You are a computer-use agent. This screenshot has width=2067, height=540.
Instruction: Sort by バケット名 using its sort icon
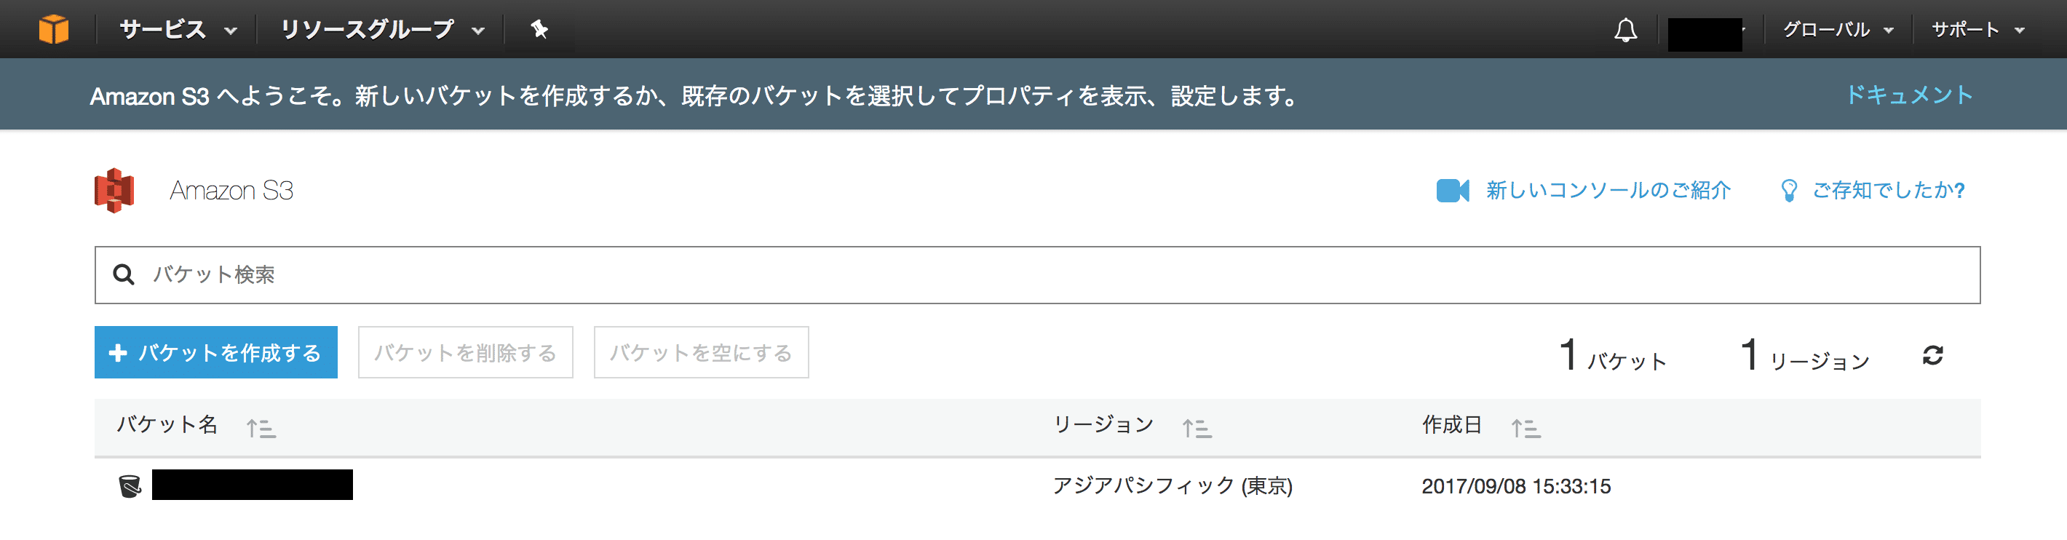pos(261,429)
